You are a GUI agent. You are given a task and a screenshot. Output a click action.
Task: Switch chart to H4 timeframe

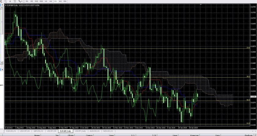pos(50,2)
